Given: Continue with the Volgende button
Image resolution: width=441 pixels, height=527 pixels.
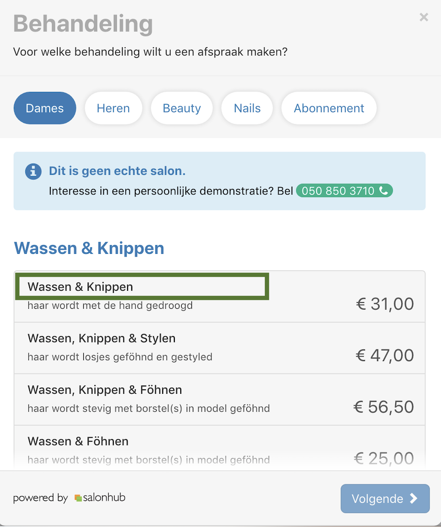Looking at the screenshot, I should (x=385, y=498).
